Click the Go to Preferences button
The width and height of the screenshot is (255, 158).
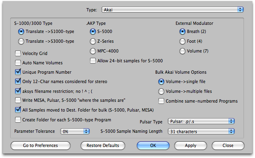(40, 145)
